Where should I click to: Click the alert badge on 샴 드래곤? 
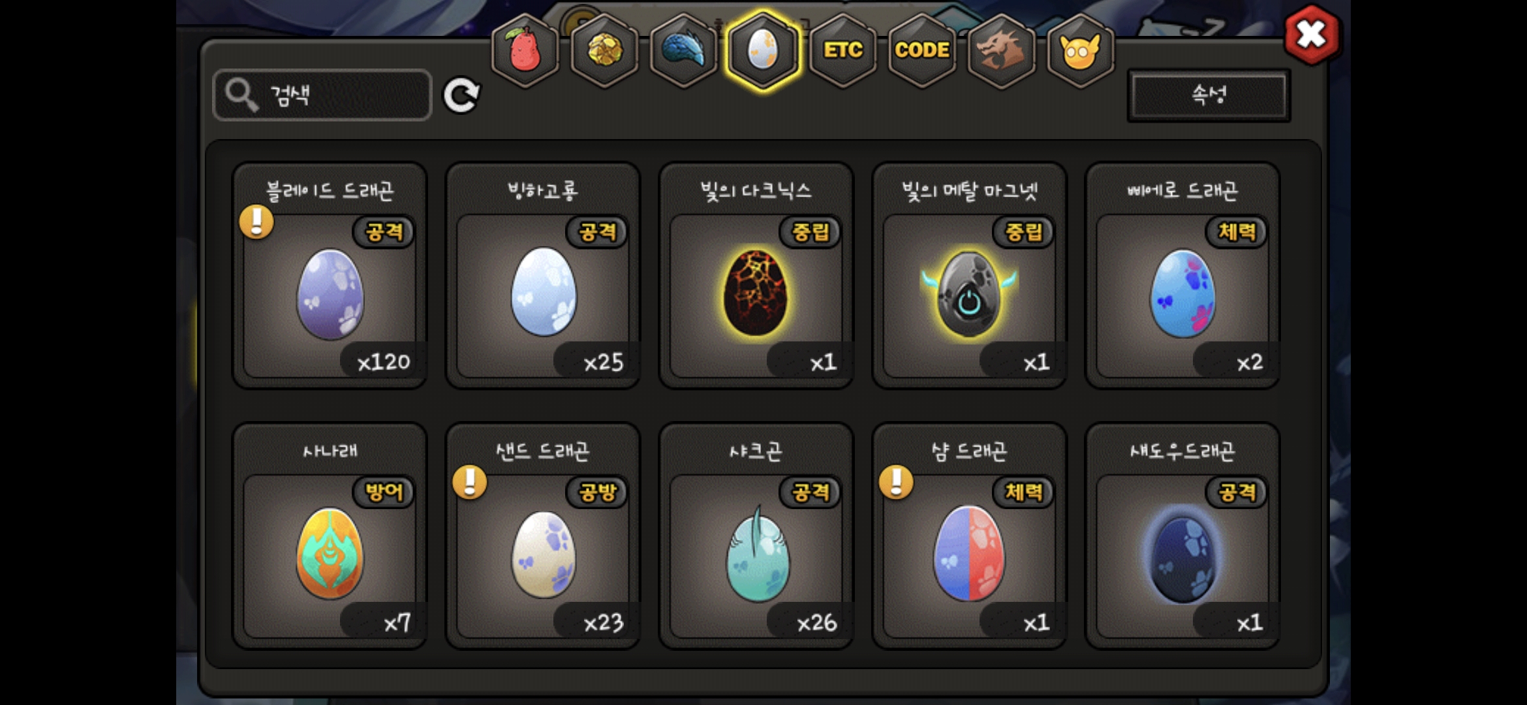click(897, 482)
